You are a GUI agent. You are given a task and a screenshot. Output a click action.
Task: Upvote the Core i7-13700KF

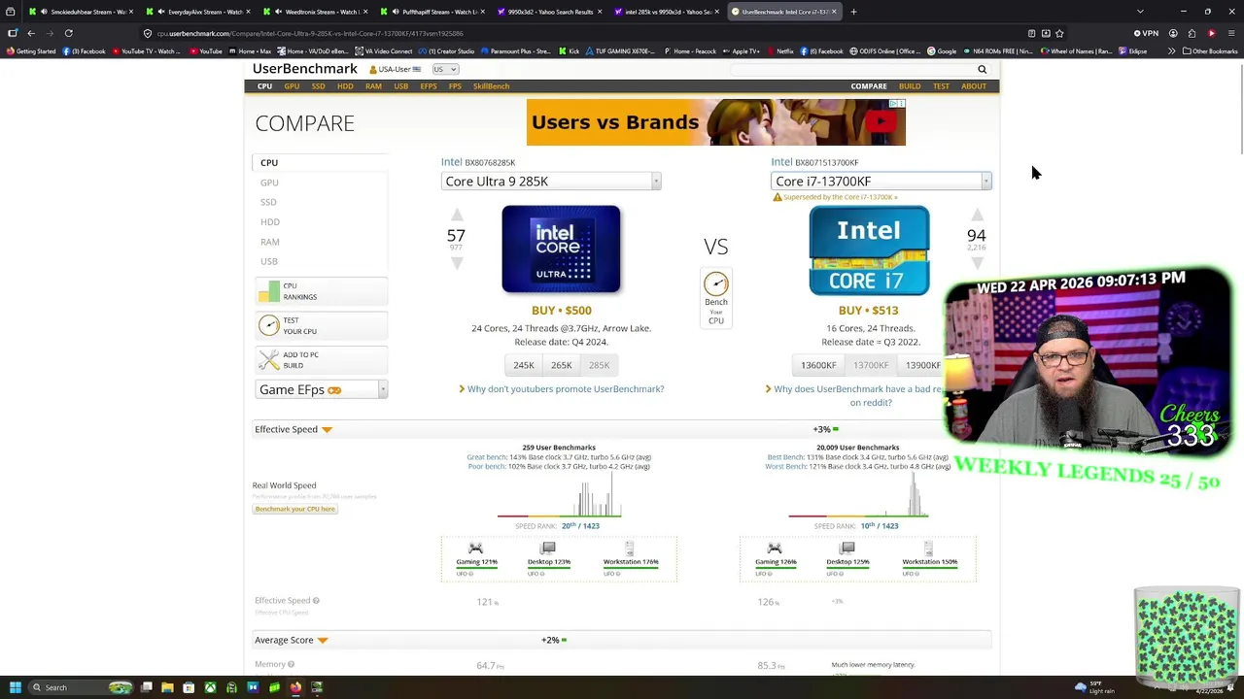coord(977,216)
